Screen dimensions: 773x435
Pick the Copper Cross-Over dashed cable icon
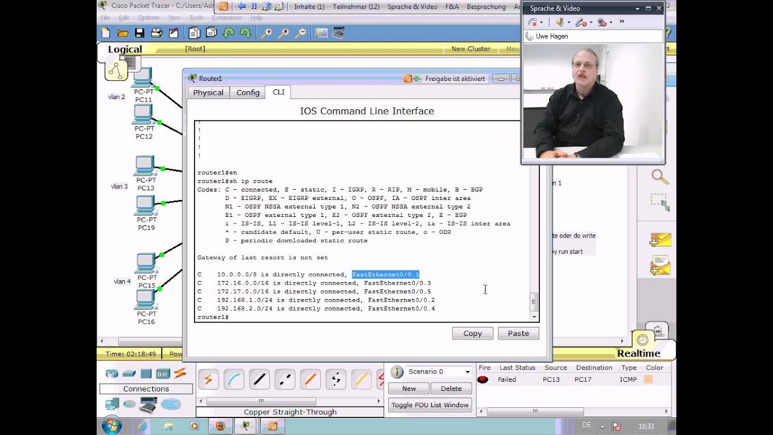[x=285, y=379]
